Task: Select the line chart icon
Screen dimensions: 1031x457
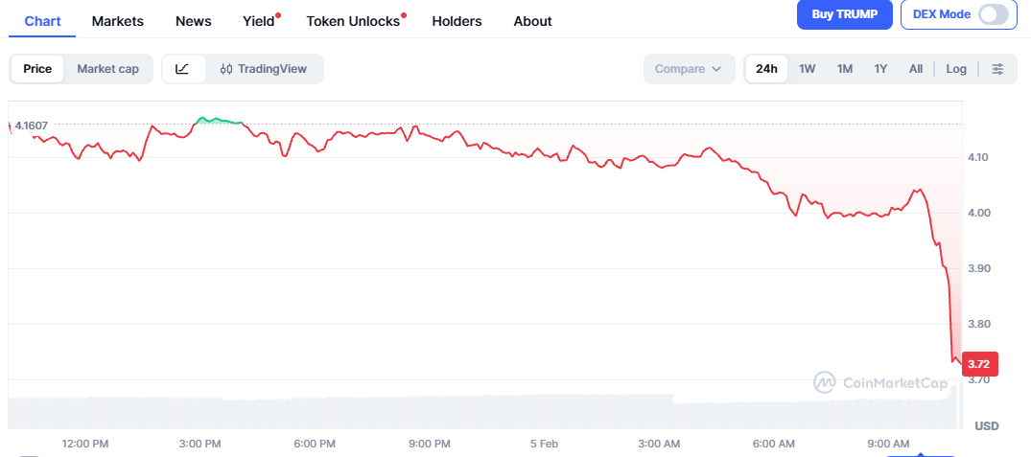Action: coord(183,69)
